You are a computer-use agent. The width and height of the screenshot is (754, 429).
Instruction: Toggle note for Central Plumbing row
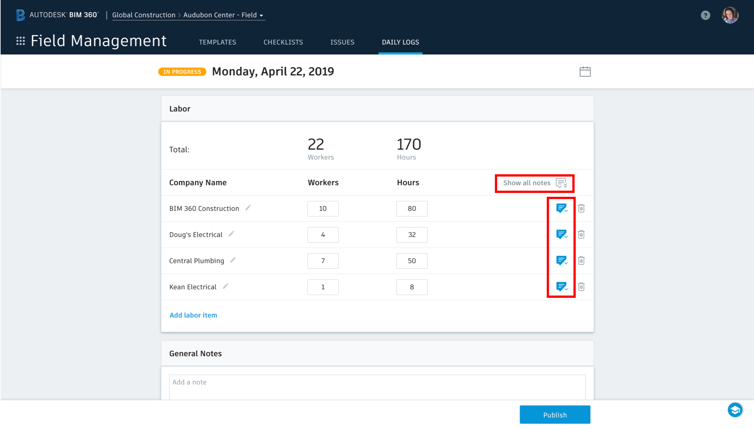point(561,260)
